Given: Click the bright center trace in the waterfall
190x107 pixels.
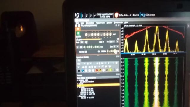Looking at the screenshot, I should pos(157,82).
